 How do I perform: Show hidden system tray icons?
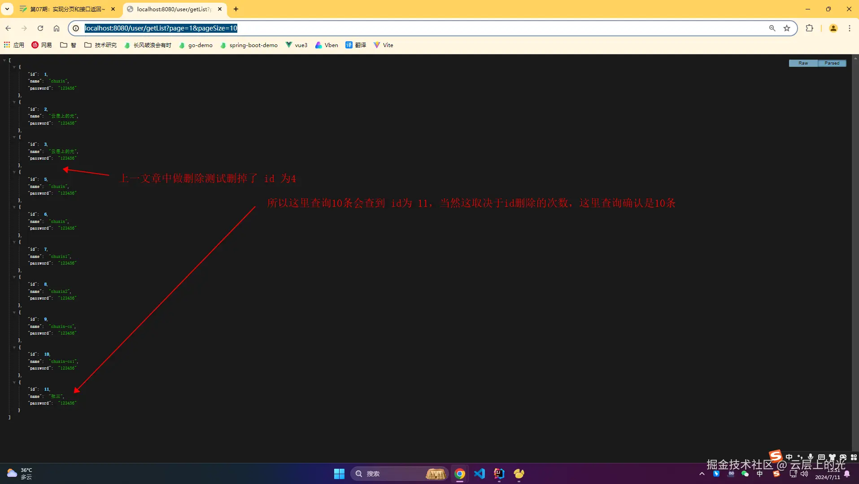tap(702, 474)
